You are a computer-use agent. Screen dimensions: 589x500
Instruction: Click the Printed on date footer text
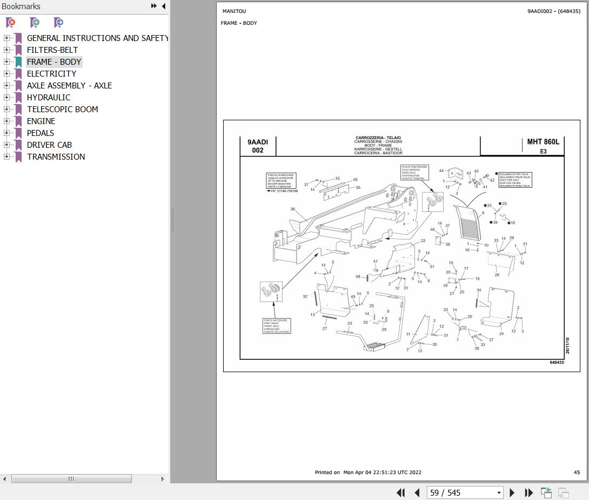pos(368,472)
